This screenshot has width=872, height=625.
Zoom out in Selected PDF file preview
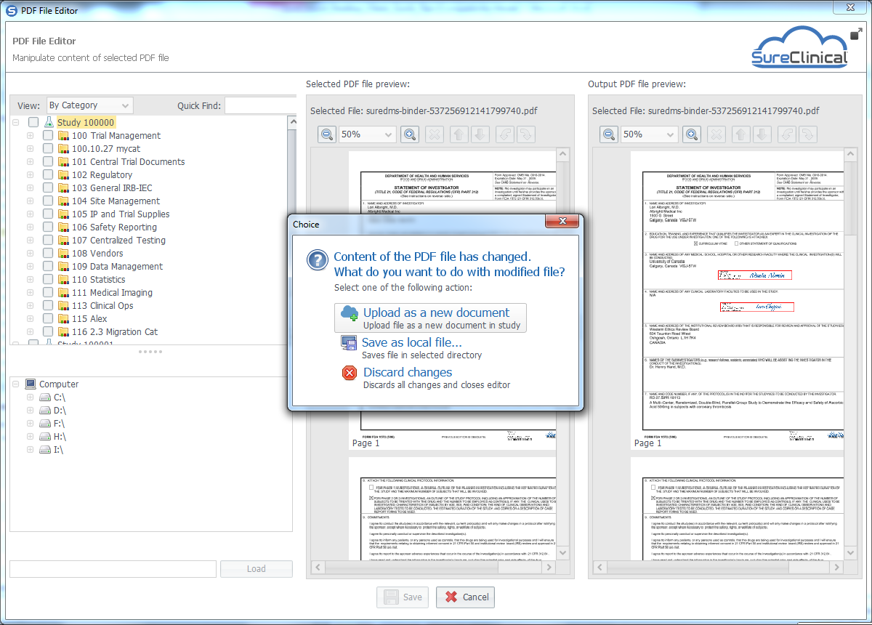(x=327, y=134)
